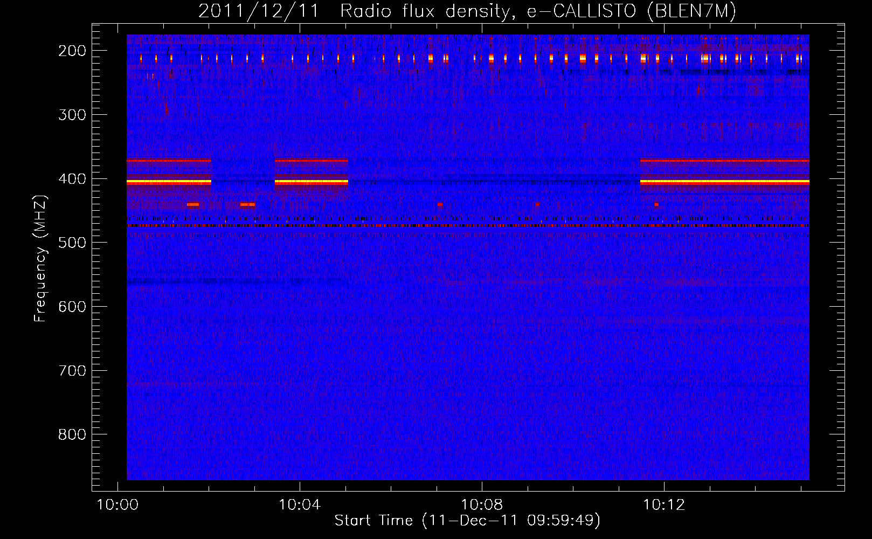Click the 600 frequency tick label
The width and height of the screenshot is (872, 539).
tap(72, 307)
